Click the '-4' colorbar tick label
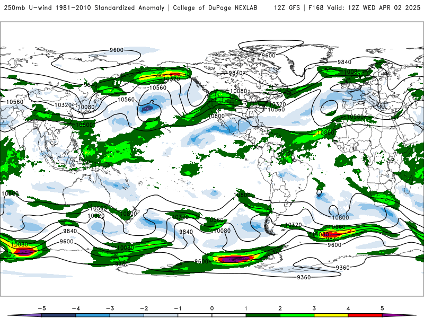 [x=76, y=308]
